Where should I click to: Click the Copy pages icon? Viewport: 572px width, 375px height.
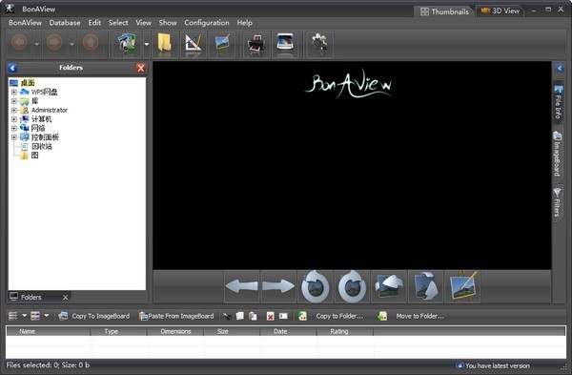pos(239,316)
